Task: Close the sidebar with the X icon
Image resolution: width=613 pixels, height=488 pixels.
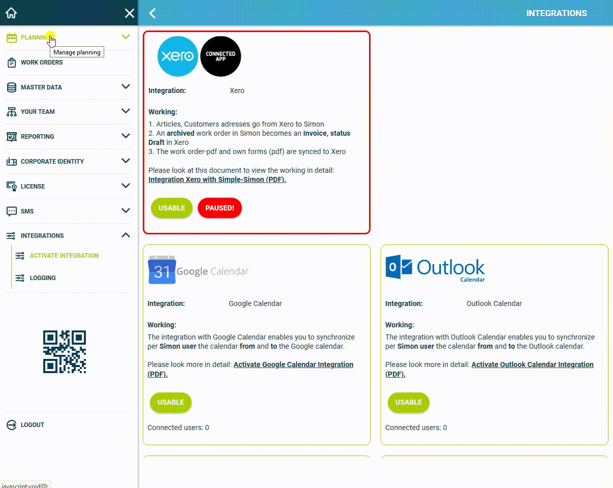Action: point(130,13)
